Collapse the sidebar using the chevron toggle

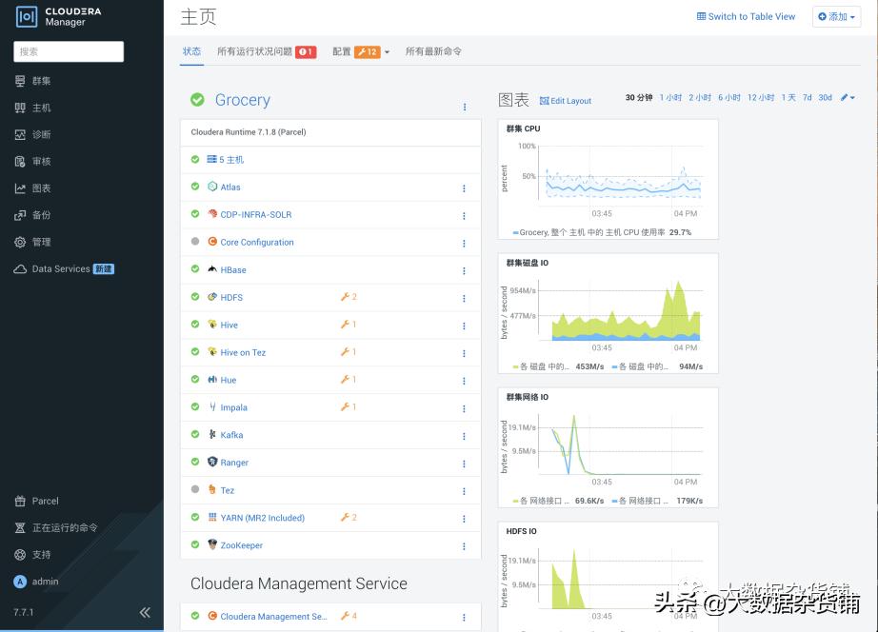point(145,613)
